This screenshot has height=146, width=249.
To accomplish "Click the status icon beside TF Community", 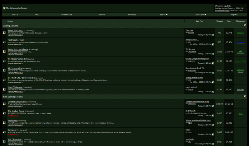I will tap(4, 71).
